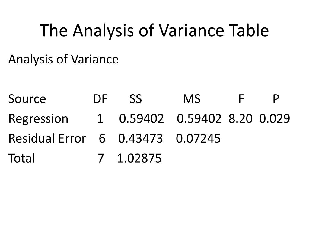Screen dimensions: 309x232
Task: Click the 'F' column header
Action: pos(241,99)
